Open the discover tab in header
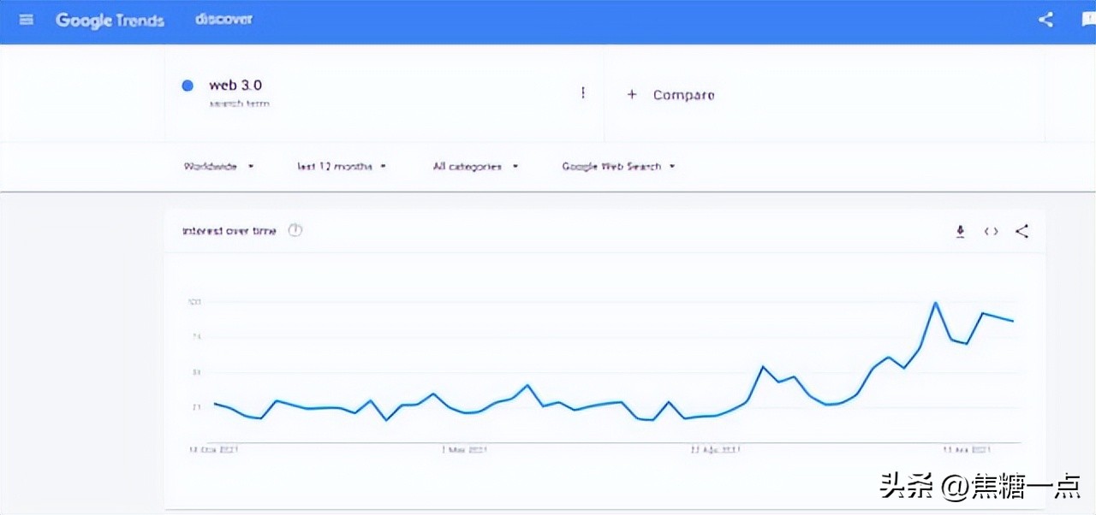Viewport: 1096px width, 515px height. pos(223,19)
